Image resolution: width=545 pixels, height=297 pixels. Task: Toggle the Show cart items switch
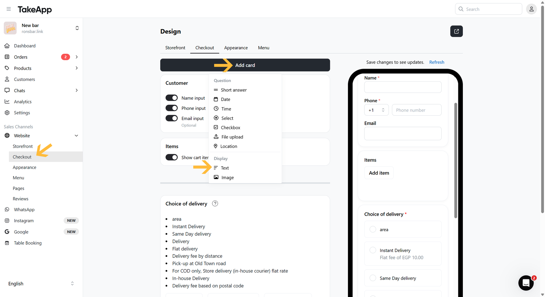(x=171, y=158)
